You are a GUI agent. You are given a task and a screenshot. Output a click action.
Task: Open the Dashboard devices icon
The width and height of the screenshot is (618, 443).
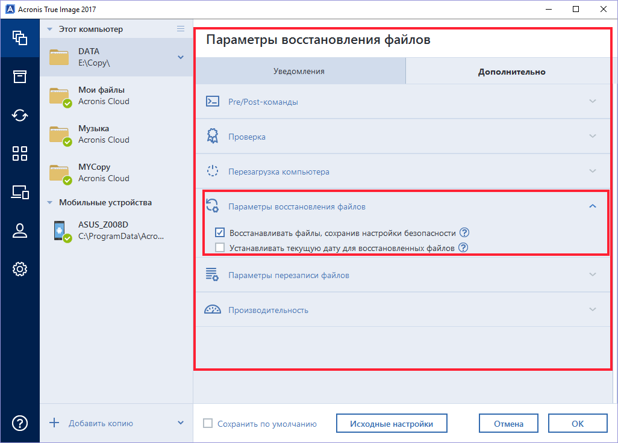coord(20,192)
